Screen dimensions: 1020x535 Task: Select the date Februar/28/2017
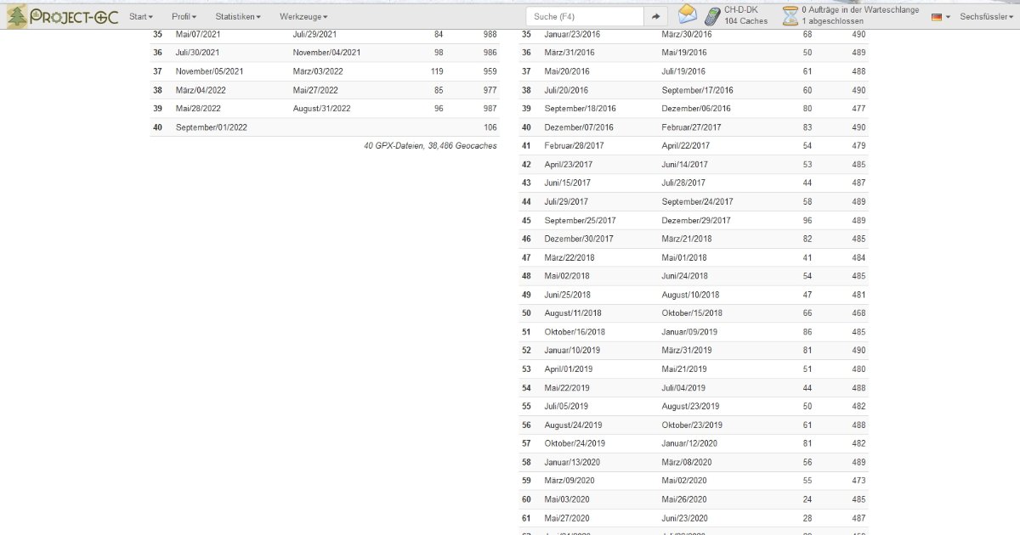574,146
